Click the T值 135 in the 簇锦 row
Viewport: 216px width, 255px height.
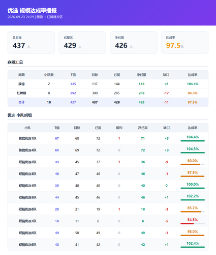coord(73,84)
